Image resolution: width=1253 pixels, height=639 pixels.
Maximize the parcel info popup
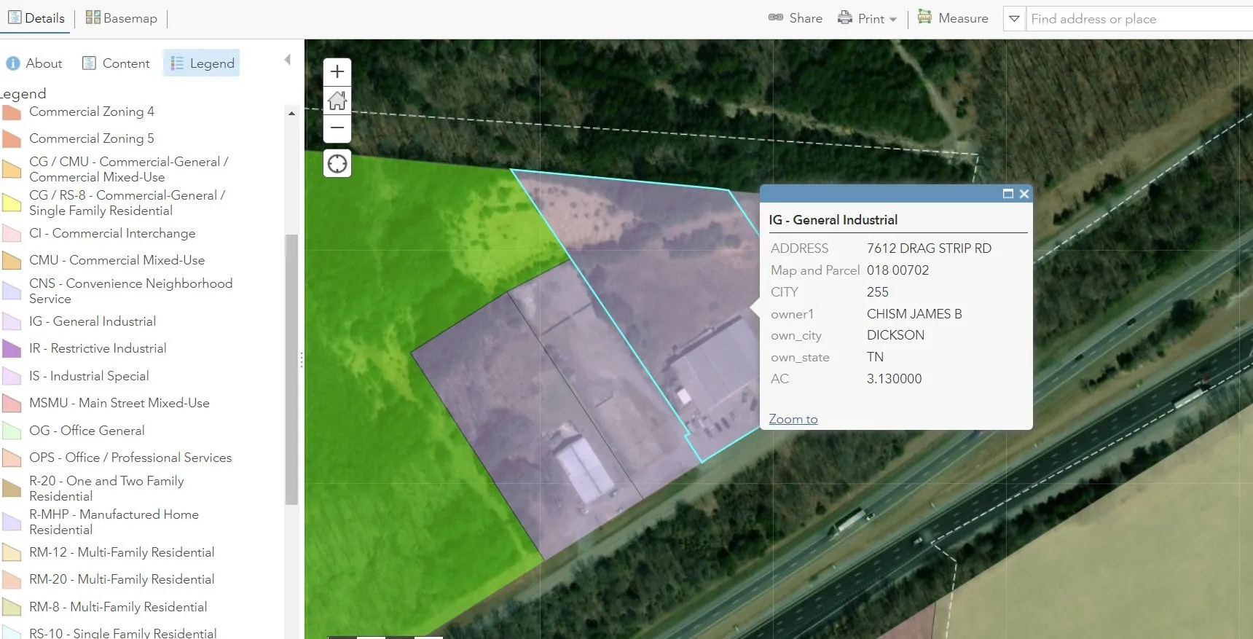[x=1008, y=194]
